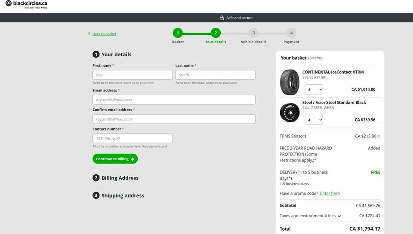The image size is (413, 234).
Task: Click the Payment step 4 circle
Action: point(291,33)
